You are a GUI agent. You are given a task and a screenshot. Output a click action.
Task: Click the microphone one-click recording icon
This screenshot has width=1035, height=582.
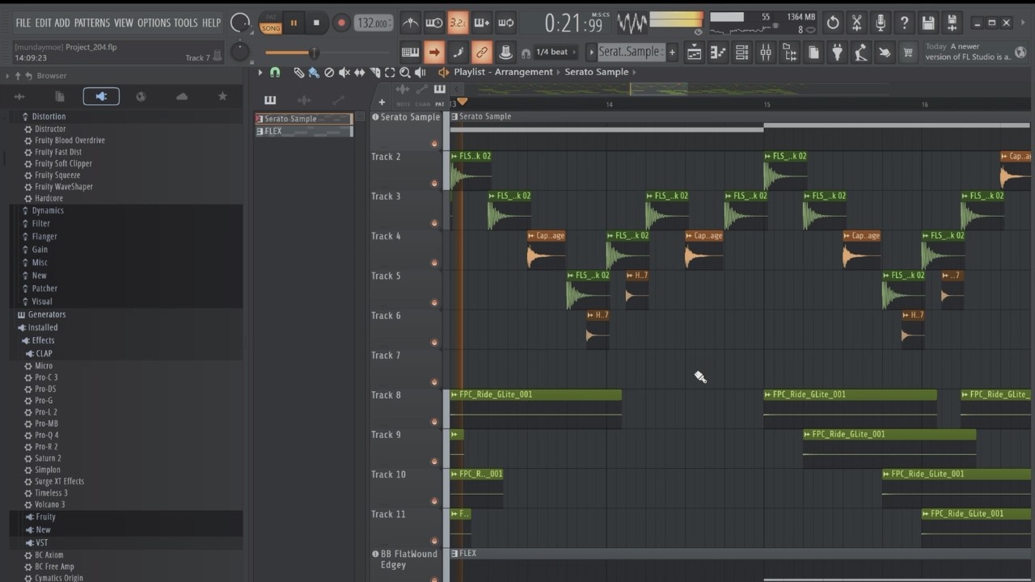click(881, 23)
